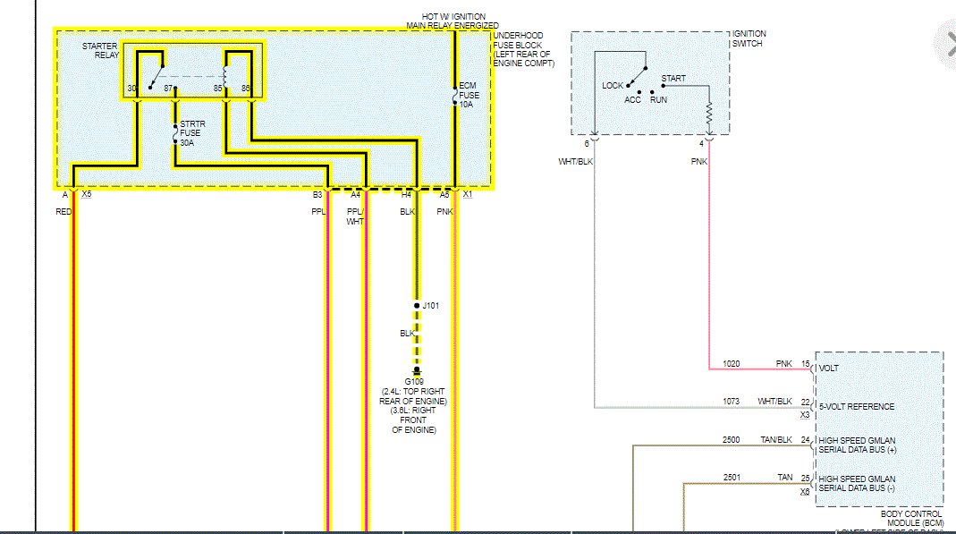Click HOT W/ IGNITION MAIN RELAY ENERGIZED text
Image resolution: width=956 pixels, height=534 pixels.
pyautogui.click(x=453, y=21)
